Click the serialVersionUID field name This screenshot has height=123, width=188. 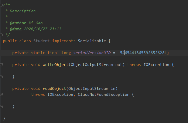[x=92, y=53]
